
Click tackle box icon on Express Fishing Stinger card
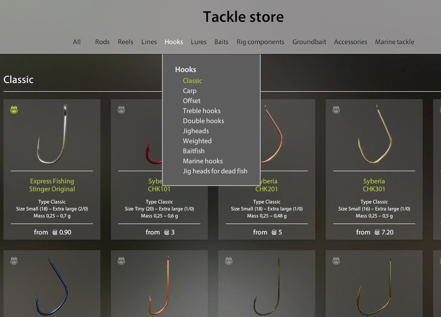[x=14, y=110]
